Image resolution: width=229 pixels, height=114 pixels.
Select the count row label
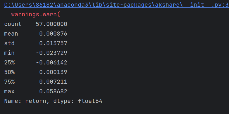(13, 24)
